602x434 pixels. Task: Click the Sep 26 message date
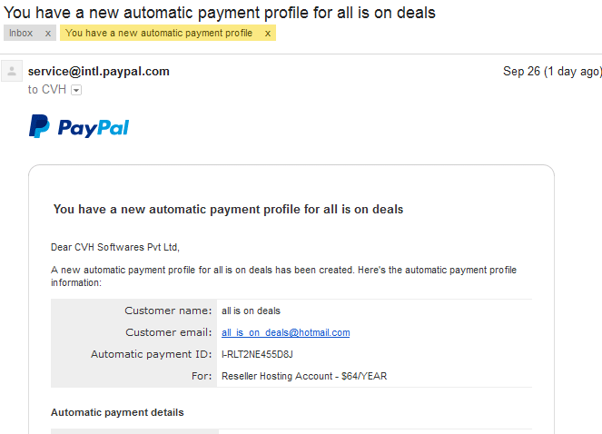552,72
